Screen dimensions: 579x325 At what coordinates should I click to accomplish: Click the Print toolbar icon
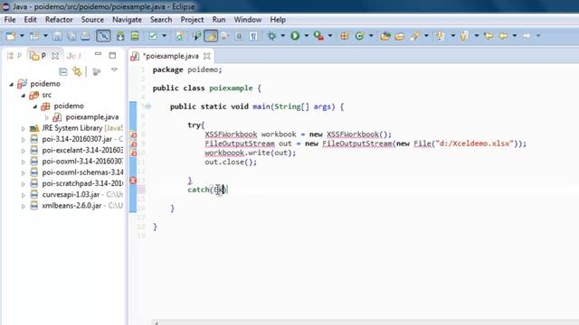(x=85, y=36)
